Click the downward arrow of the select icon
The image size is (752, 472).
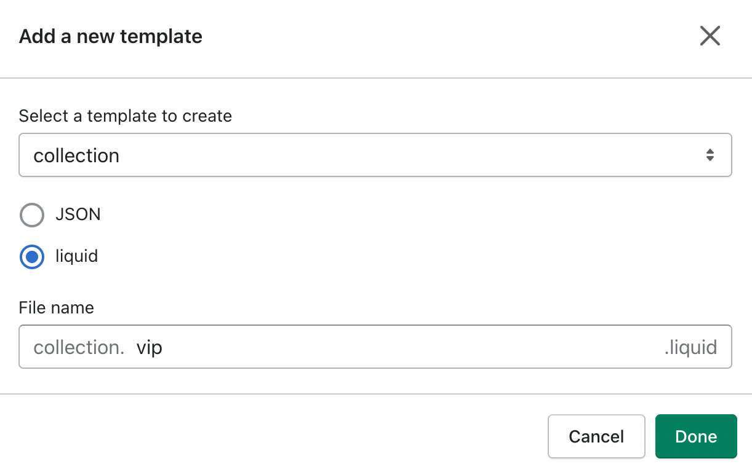coord(710,159)
